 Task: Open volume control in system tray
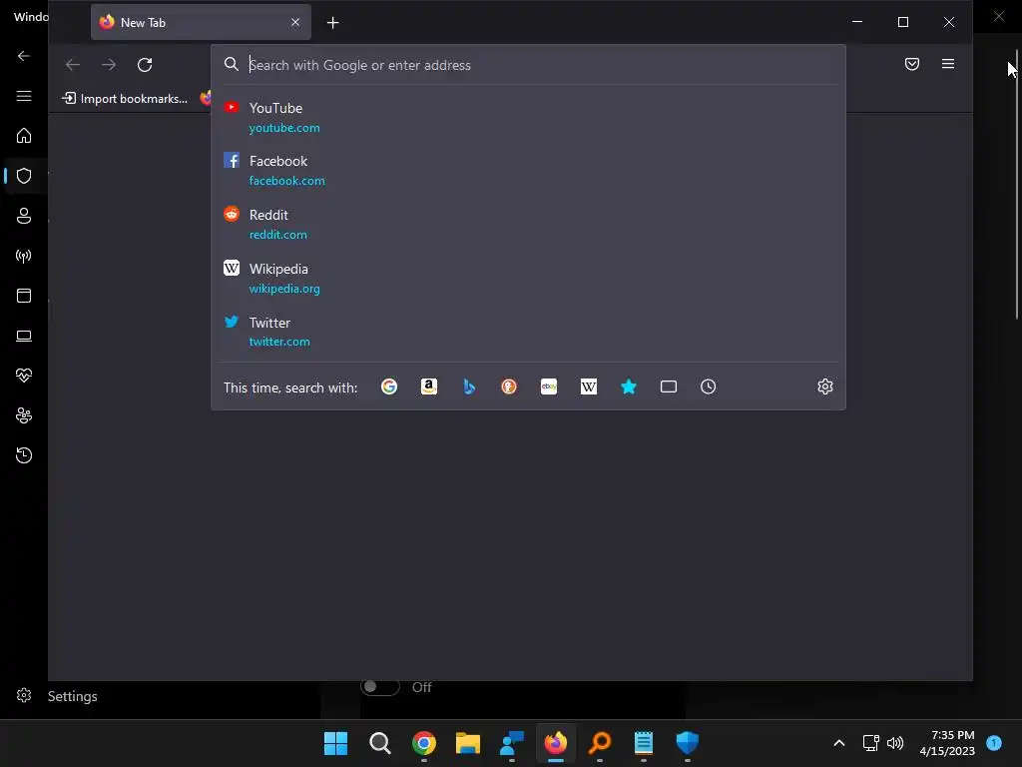click(x=895, y=743)
